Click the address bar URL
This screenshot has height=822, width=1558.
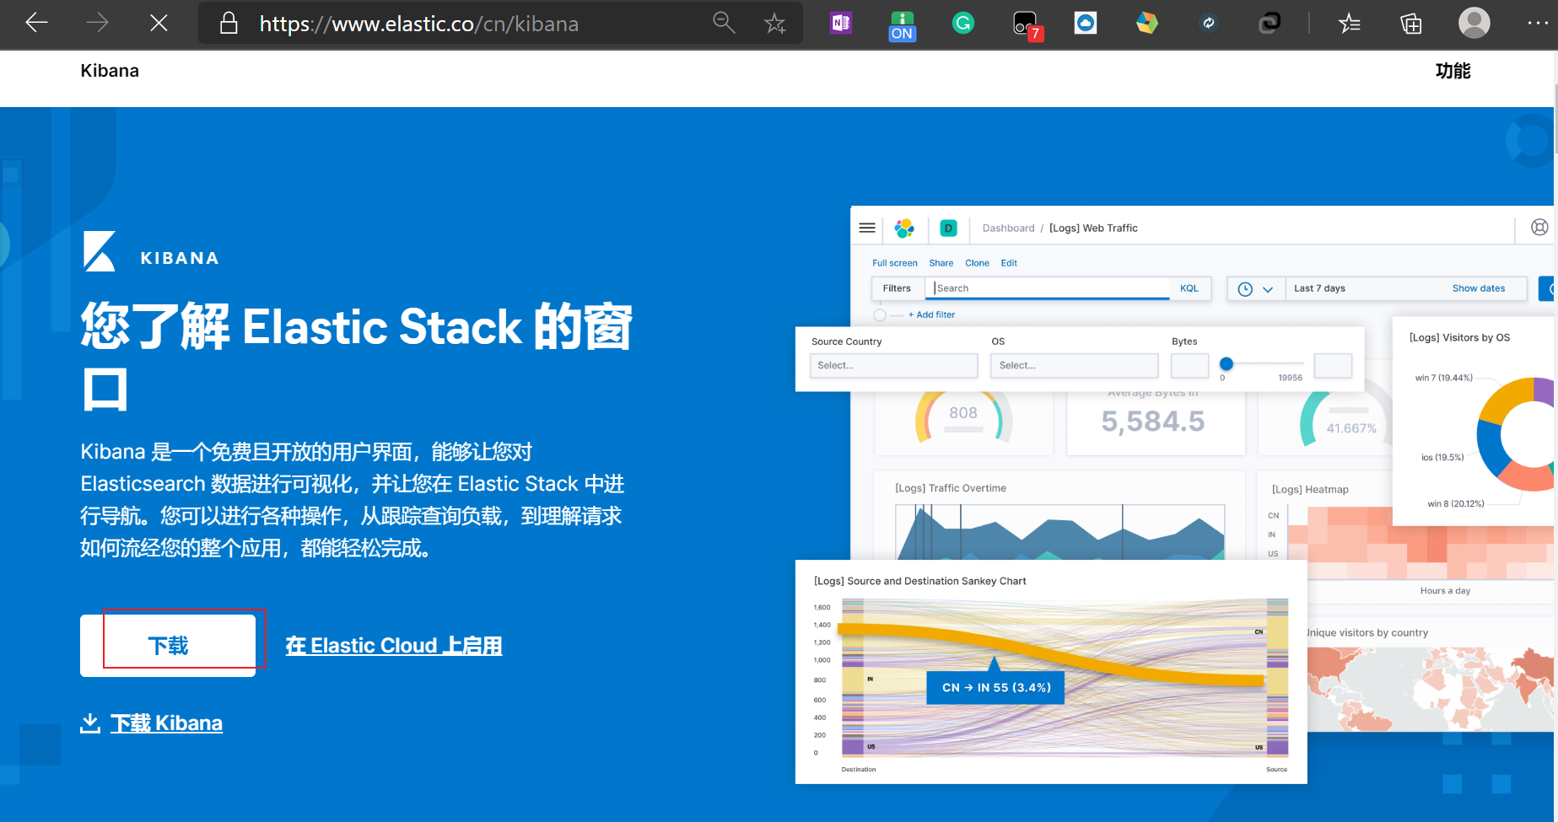pos(419,24)
